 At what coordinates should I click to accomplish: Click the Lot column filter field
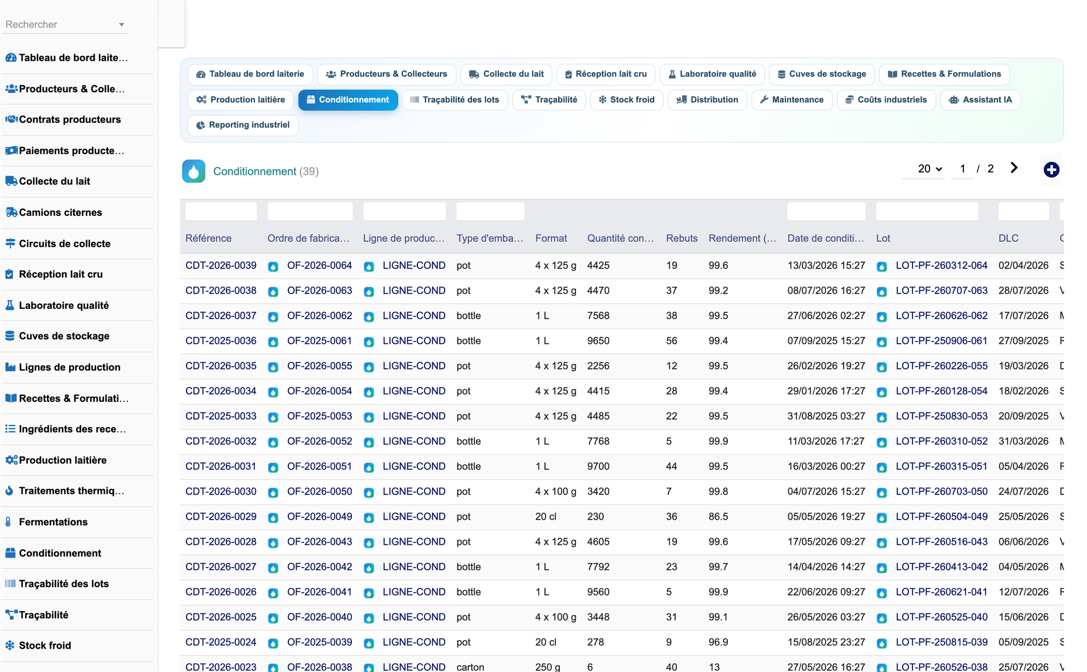(927, 212)
